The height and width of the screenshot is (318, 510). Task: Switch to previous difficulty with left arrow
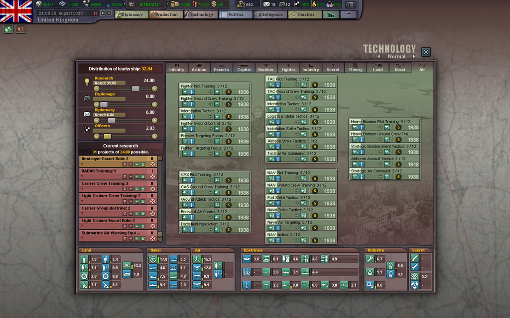[x=379, y=57]
